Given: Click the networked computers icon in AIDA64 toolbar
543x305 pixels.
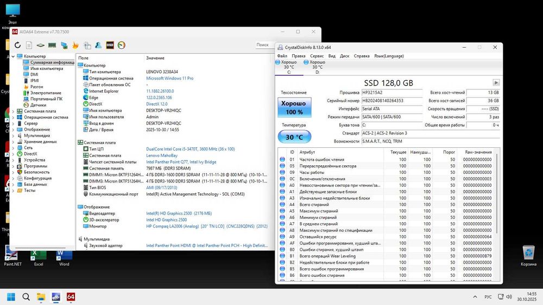Looking at the screenshot, I should (64, 46).
